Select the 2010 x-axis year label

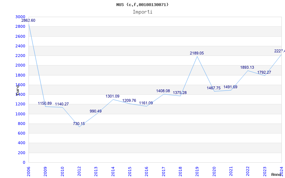click(62, 172)
